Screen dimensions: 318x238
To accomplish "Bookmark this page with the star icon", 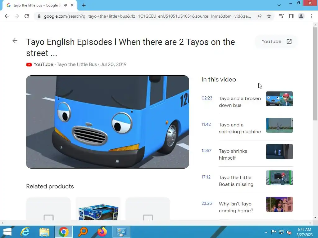I will point(269,16).
